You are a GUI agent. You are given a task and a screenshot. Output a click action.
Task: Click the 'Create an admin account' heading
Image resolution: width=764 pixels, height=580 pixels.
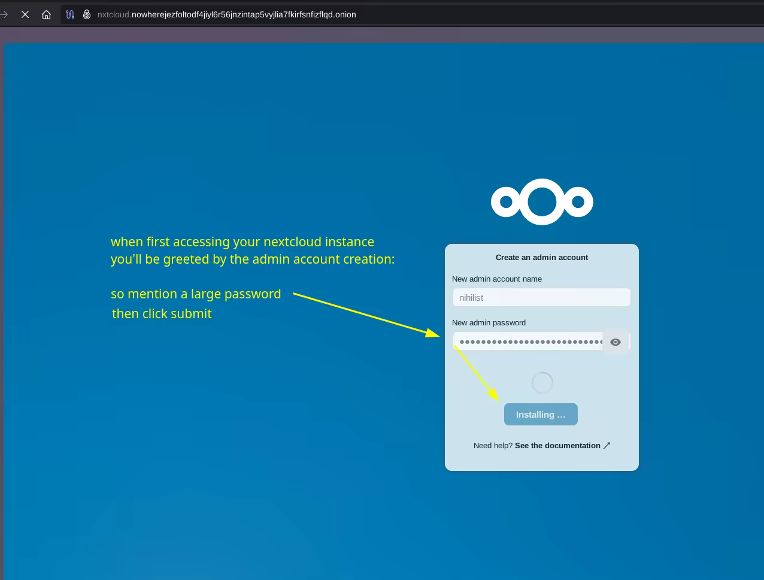pyautogui.click(x=541, y=258)
